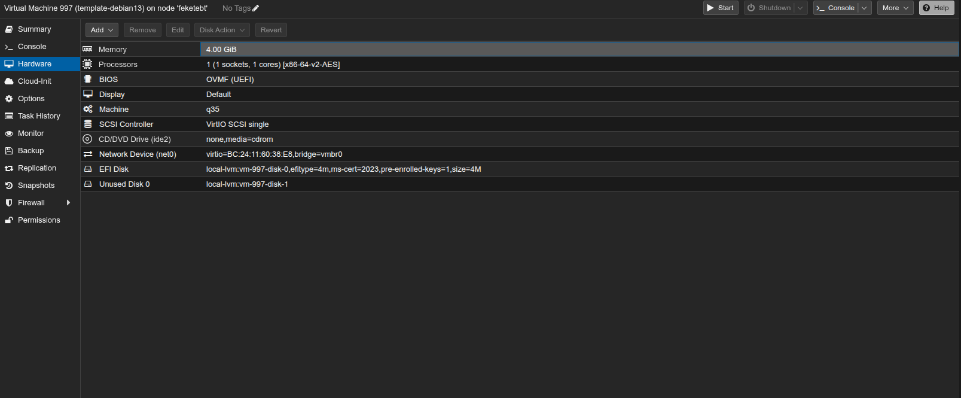Click the Memory RAM icon

tap(87, 49)
